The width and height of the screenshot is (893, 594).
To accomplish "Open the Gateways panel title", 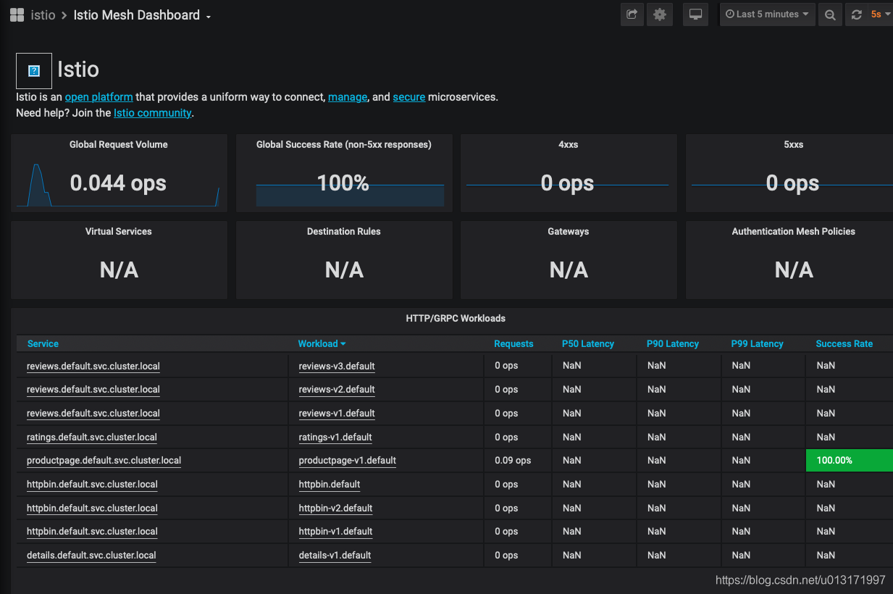I will [569, 232].
